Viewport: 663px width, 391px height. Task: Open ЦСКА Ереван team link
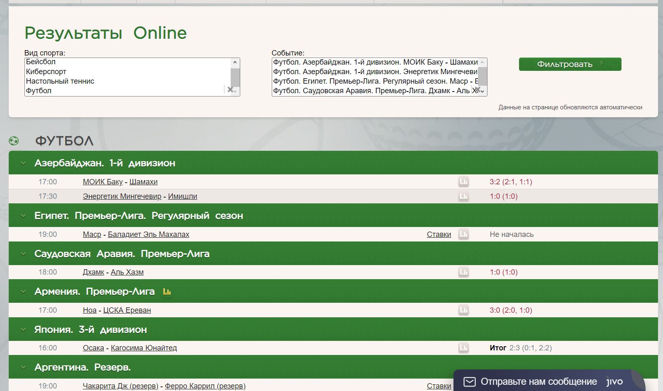[127, 310]
